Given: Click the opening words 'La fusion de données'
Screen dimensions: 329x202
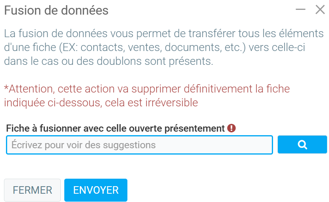Looking at the screenshot, I should (44, 33).
